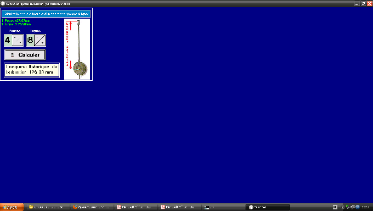Image resolution: width=373 pixels, height=211 pixels.
Task: Click the blue header banner text
Action: pos(46,14)
